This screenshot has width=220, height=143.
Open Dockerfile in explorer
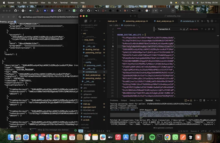(88, 101)
